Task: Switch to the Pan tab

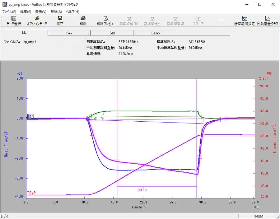Action: (69, 33)
